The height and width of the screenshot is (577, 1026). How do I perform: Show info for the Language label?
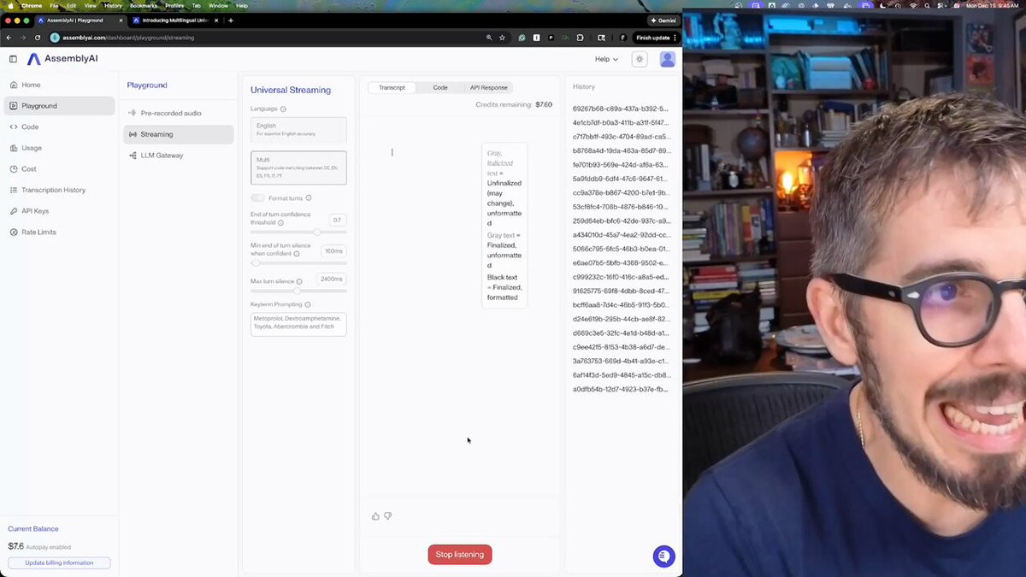coord(283,109)
